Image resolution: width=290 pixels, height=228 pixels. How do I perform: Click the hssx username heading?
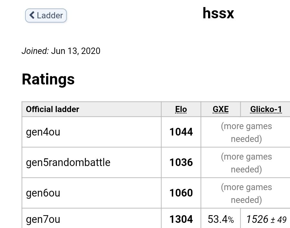[218, 13]
